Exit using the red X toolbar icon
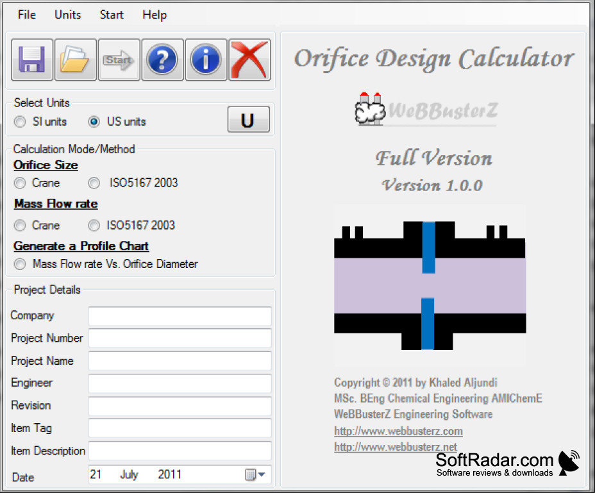This screenshot has width=595, height=493. pos(249,60)
